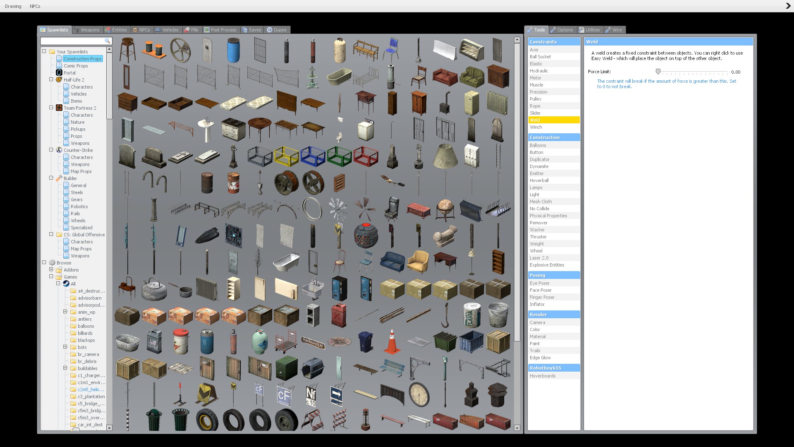This screenshot has width=794, height=447.
Task: Expand the Addons folder
Action: coord(51,269)
